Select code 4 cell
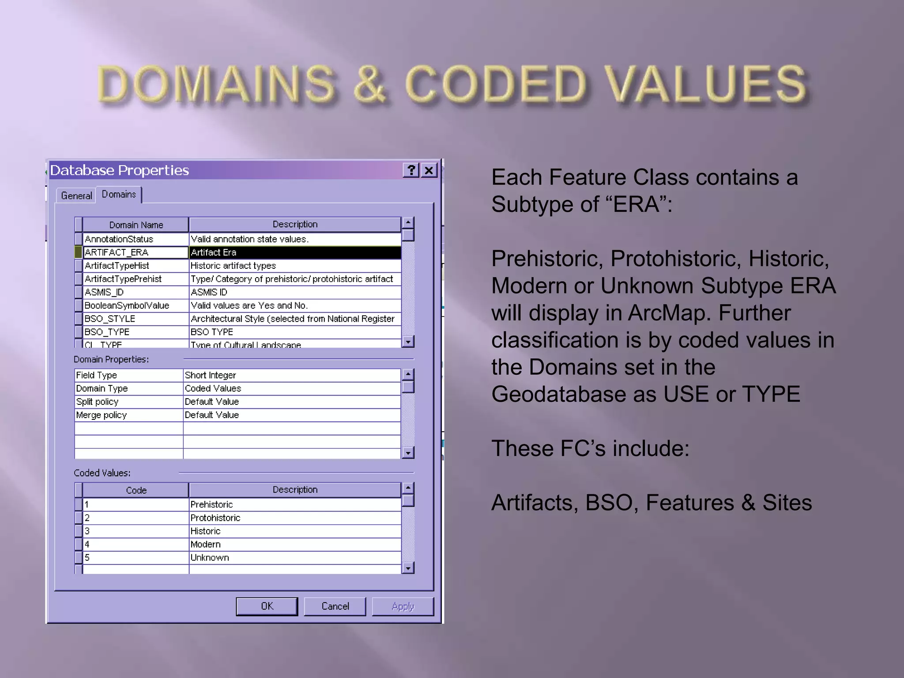 pos(136,544)
